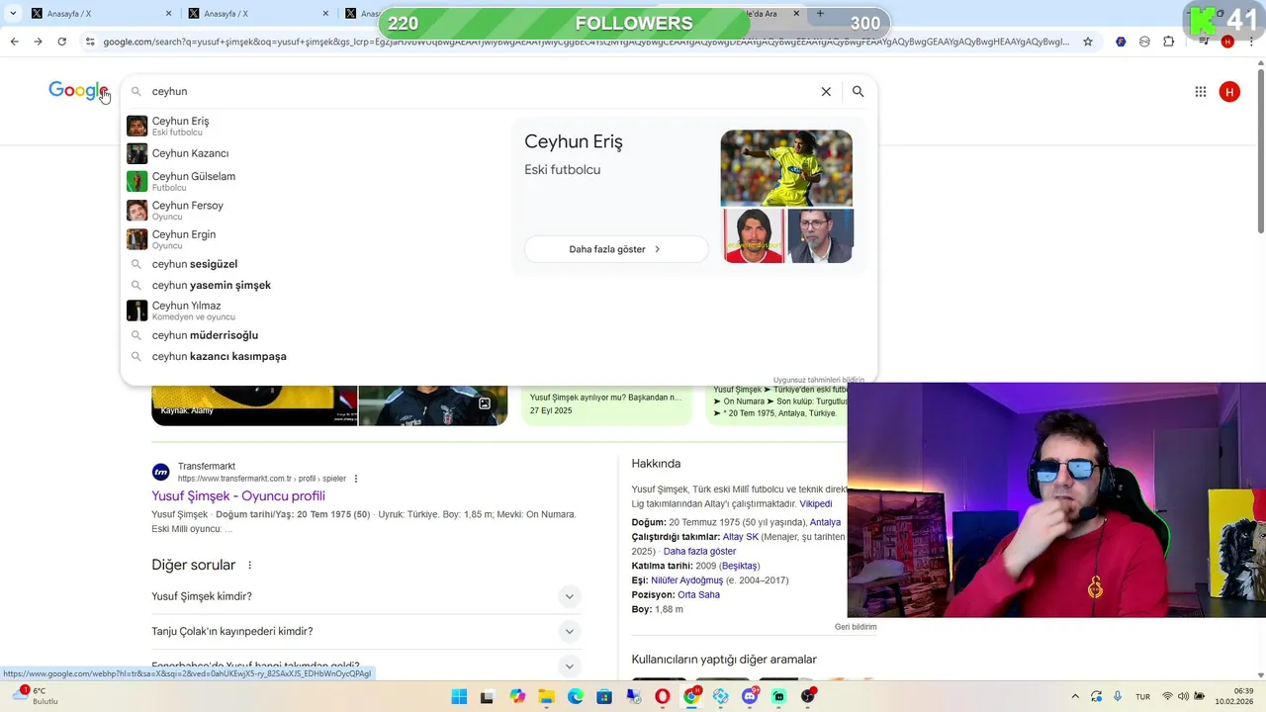The height and width of the screenshot is (712, 1266).
Task: Click the Google logo
Action: (x=77, y=91)
